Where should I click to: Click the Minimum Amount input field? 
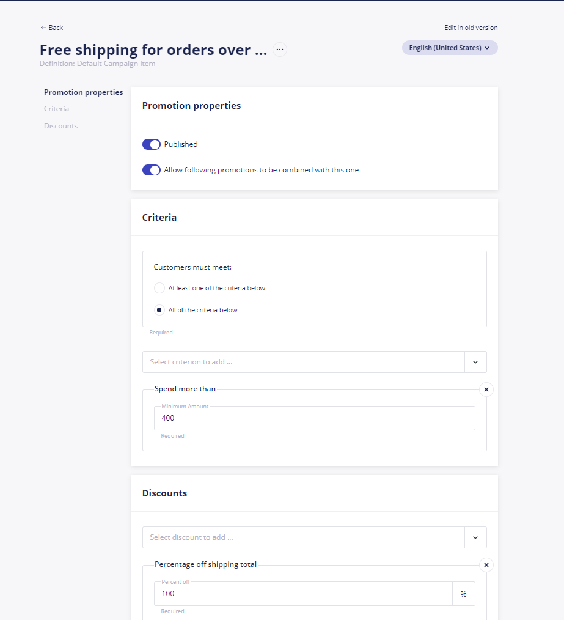coord(315,418)
